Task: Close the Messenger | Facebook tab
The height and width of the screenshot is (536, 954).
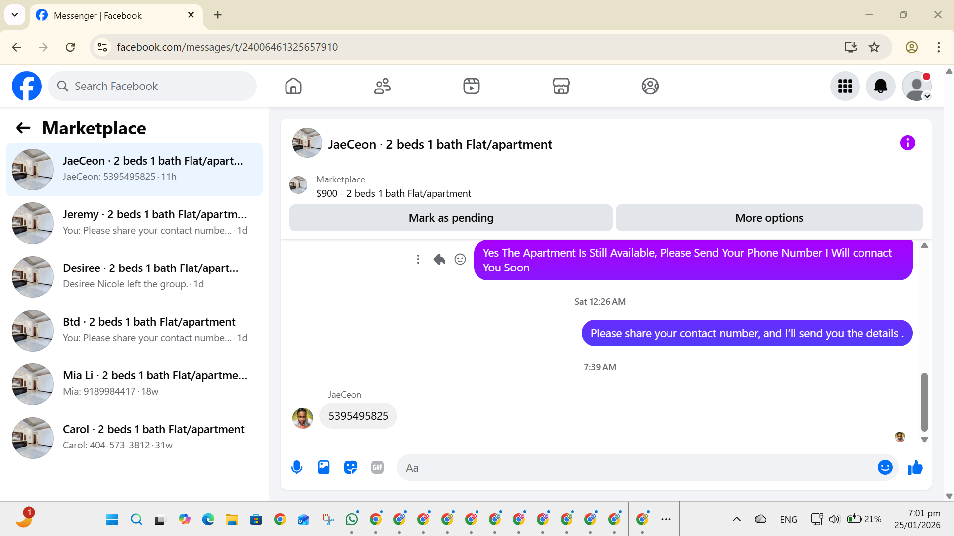Action: 191,15
